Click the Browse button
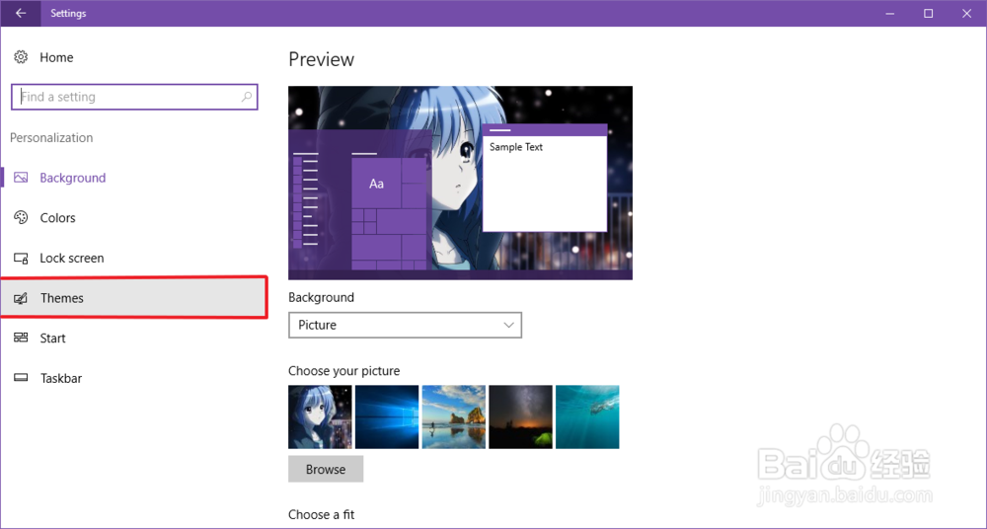Image resolution: width=987 pixels, height=529 pixels. pyautogui.click(x=326, y=469)
